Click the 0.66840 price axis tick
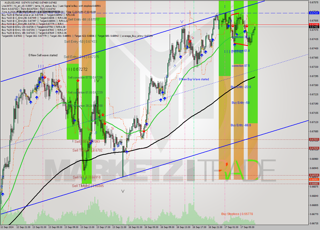This screenshot has width=320, height=230. tap(314, 196)
